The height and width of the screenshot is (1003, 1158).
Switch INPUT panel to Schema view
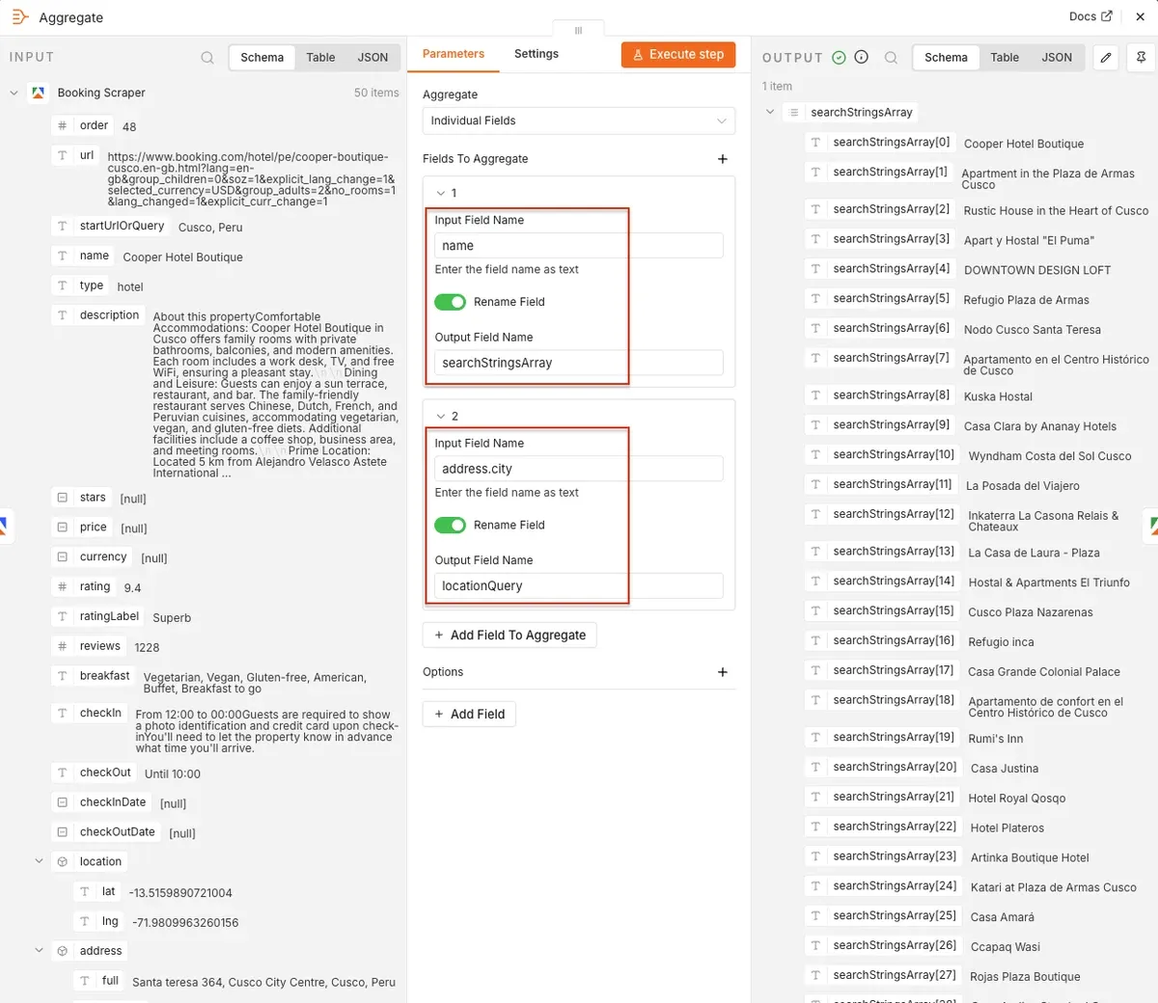pyautogui.click(x=262, y=58)
